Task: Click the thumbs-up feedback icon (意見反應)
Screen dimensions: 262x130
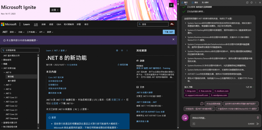Action: tap(118, 64)
